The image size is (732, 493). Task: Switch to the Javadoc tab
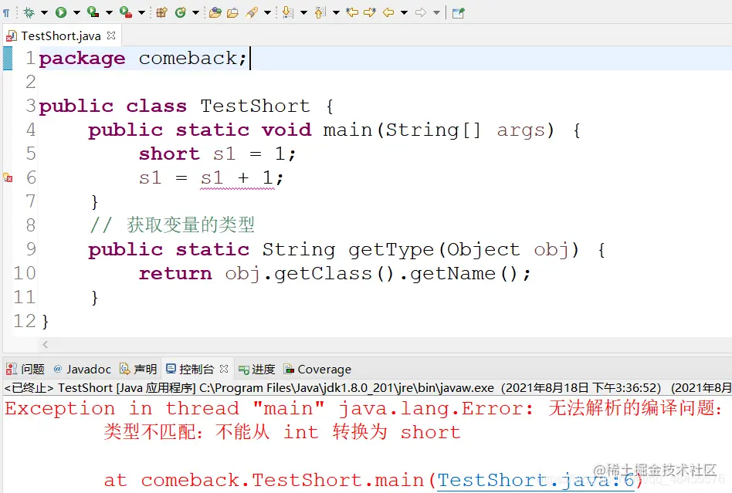point(83,370)
